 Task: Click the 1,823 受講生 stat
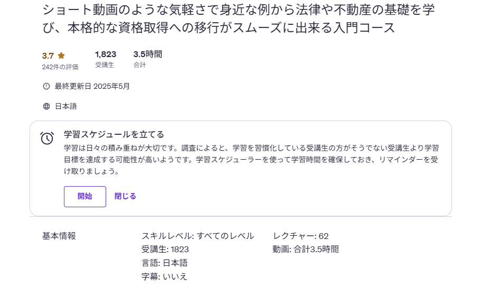coord(106,59)
